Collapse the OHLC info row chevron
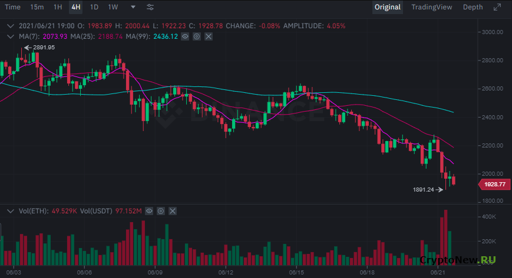The height and width of the screenshot is (278, 512). [11, 26]
